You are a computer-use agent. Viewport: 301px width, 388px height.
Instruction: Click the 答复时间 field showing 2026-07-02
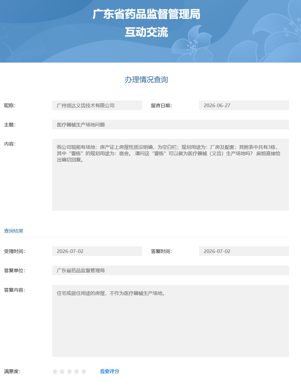click(x=244, y=251)
